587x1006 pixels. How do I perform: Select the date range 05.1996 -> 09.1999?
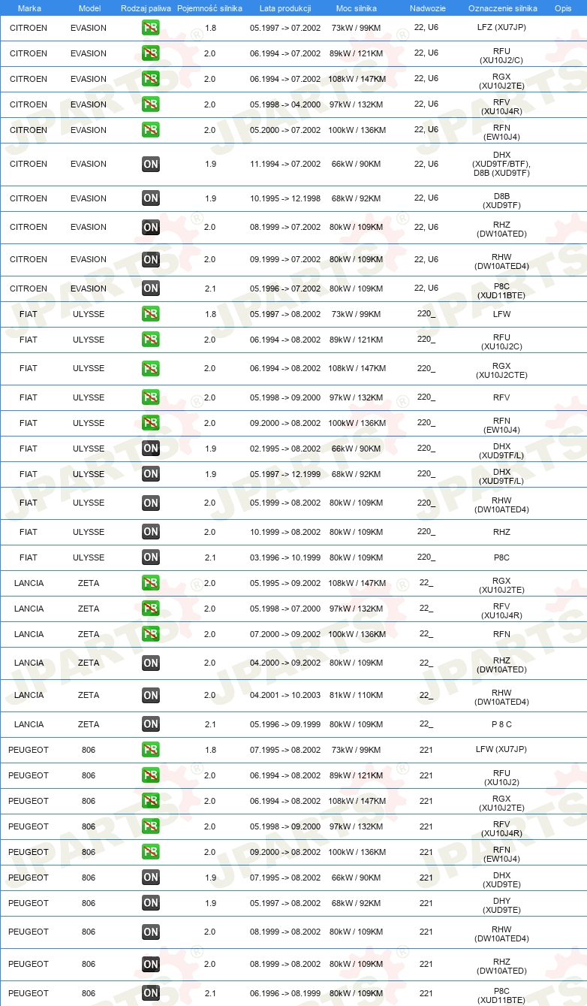tap(285, 724)
